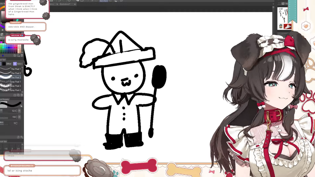
Task: Click the trash icon under color set
Action: 22,55
